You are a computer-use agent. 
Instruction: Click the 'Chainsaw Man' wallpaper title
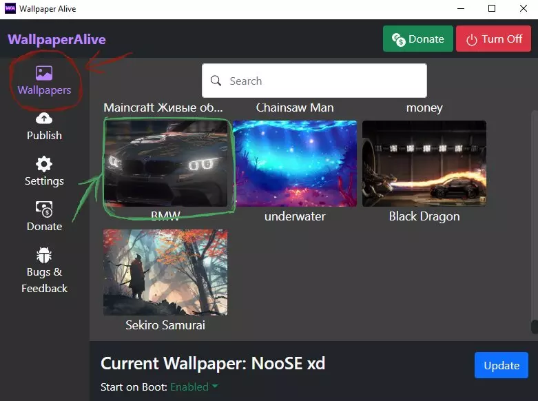pos(295,107)
